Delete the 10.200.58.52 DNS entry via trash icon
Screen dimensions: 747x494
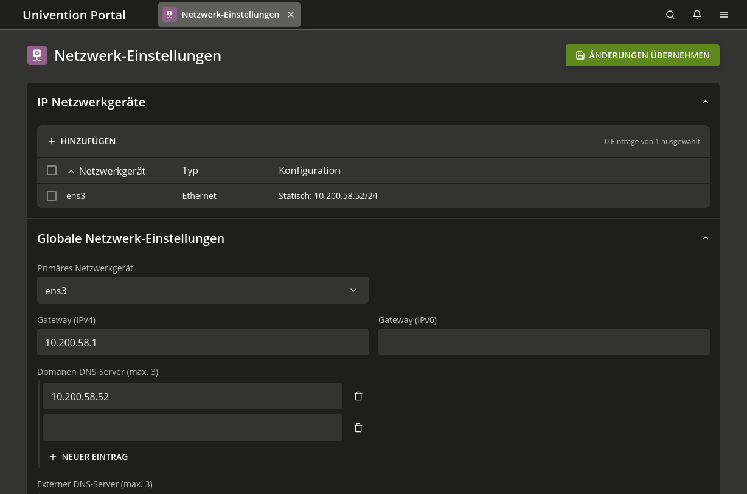[358, 396]
